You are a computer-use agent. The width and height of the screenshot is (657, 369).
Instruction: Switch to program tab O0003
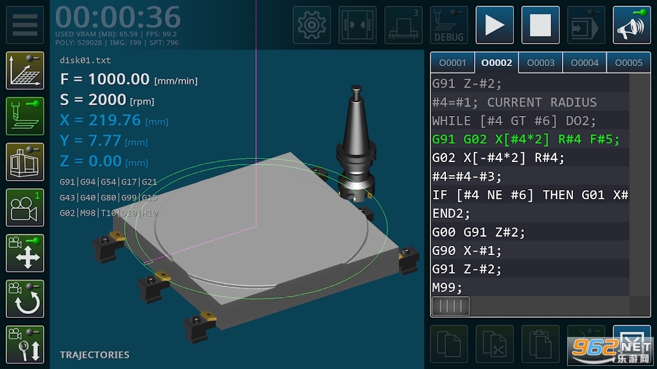(x=540, y=63)
